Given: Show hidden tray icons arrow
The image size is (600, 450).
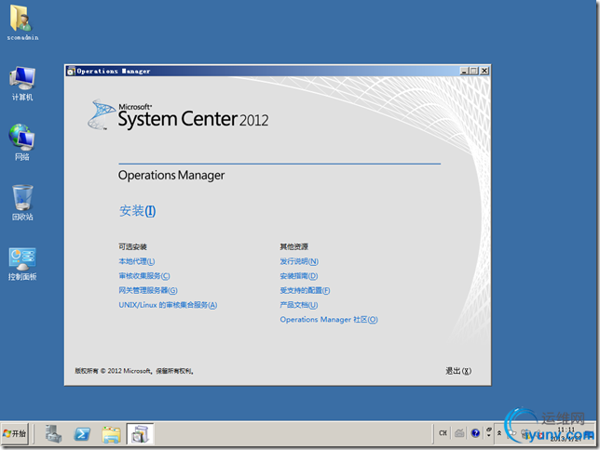Looking at the screenshot, I should [499, 433].
